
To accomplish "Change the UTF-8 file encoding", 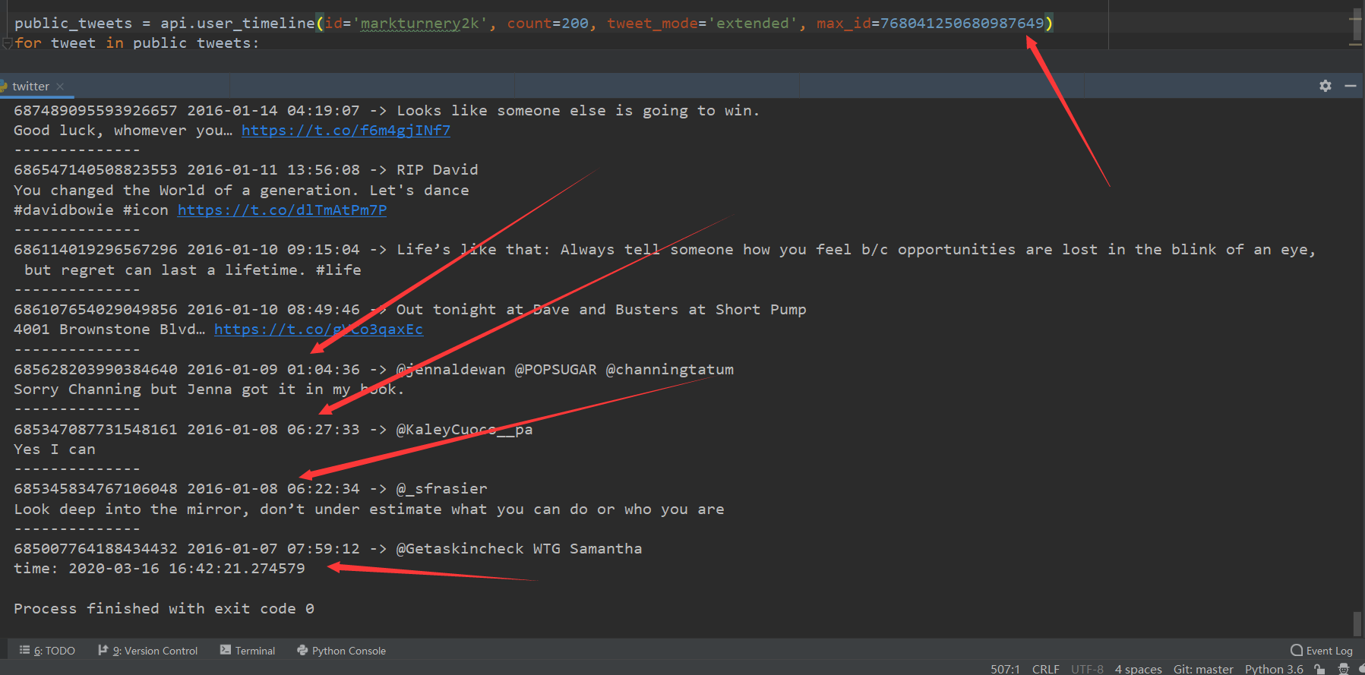I will (1087, 669).
